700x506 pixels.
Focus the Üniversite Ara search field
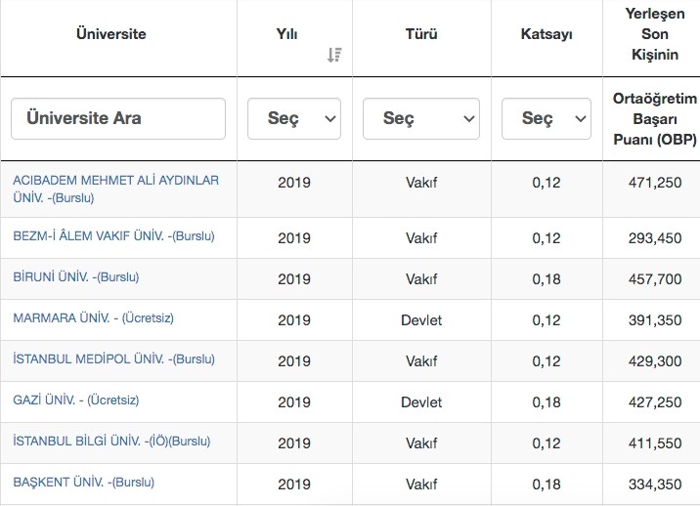point(118,119)
